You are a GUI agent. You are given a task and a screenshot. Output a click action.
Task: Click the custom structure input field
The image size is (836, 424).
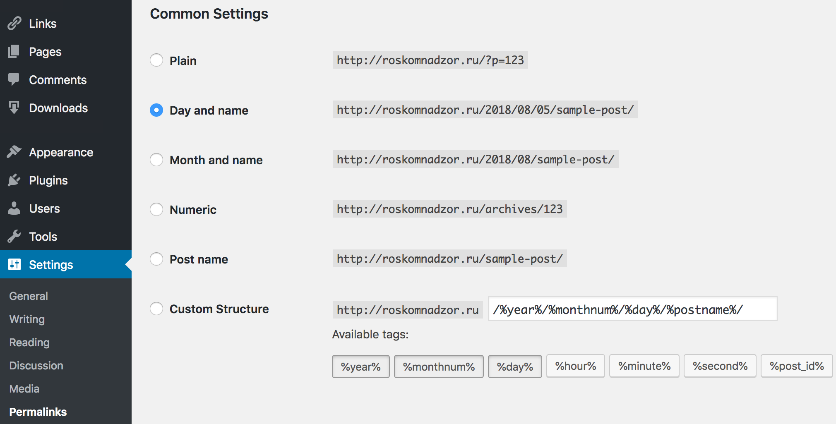[x=632, y=309]
